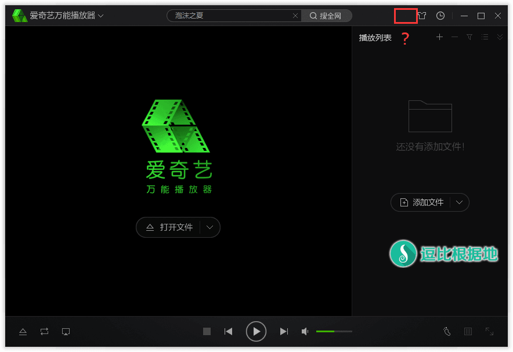Remove from playlist with the minus icon
This screenshot has height=352, width=513.
coord(454,37)
